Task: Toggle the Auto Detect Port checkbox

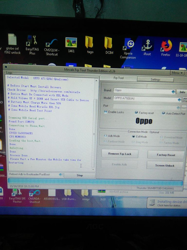Action: [163, 113]
